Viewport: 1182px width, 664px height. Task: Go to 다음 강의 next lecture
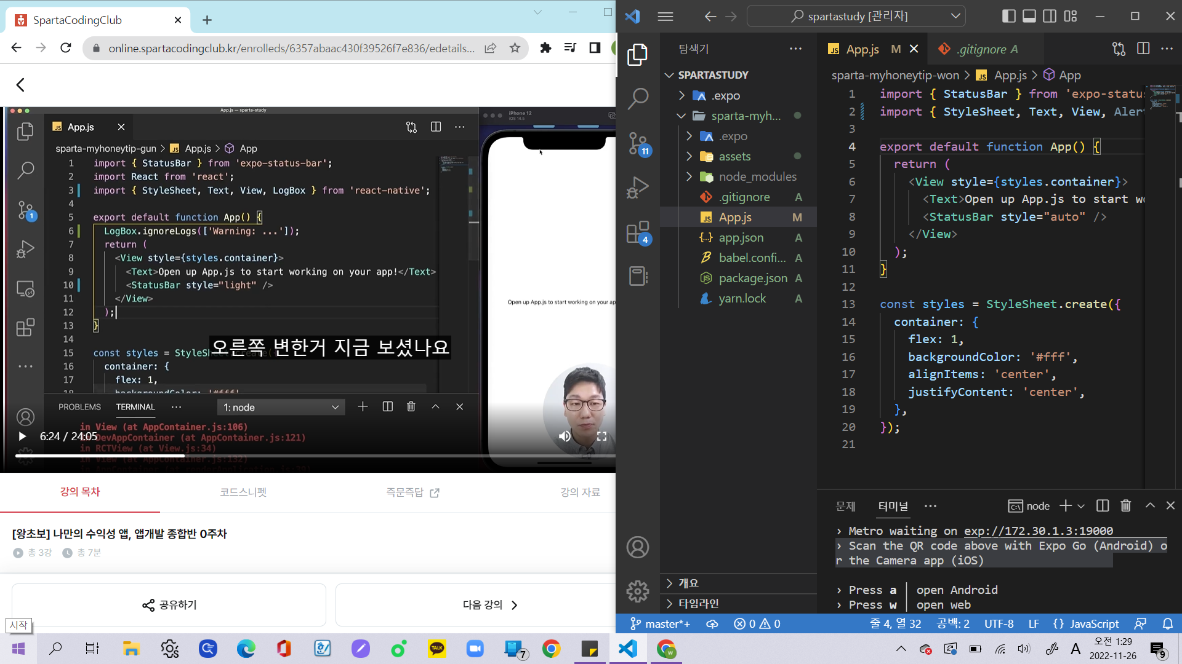tap(489, 605)
